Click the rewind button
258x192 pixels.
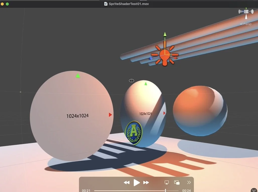[x=127, y=182]
